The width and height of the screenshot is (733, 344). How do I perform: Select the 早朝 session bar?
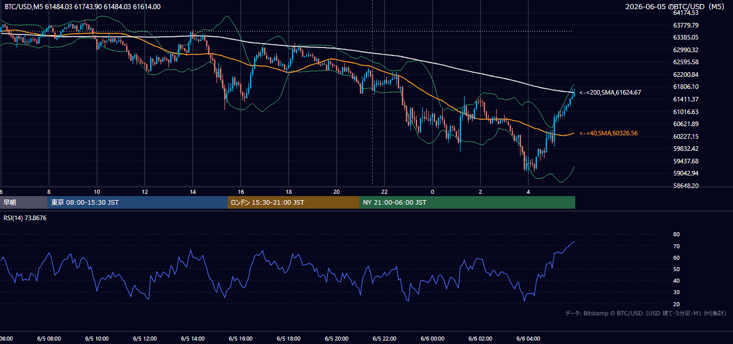pyautogui.click(x=24, y=202)
